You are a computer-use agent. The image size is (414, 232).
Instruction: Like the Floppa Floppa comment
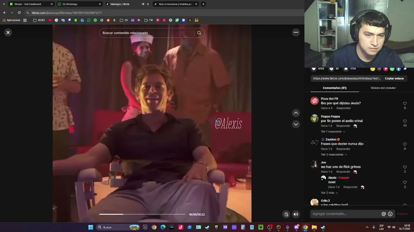405,121
